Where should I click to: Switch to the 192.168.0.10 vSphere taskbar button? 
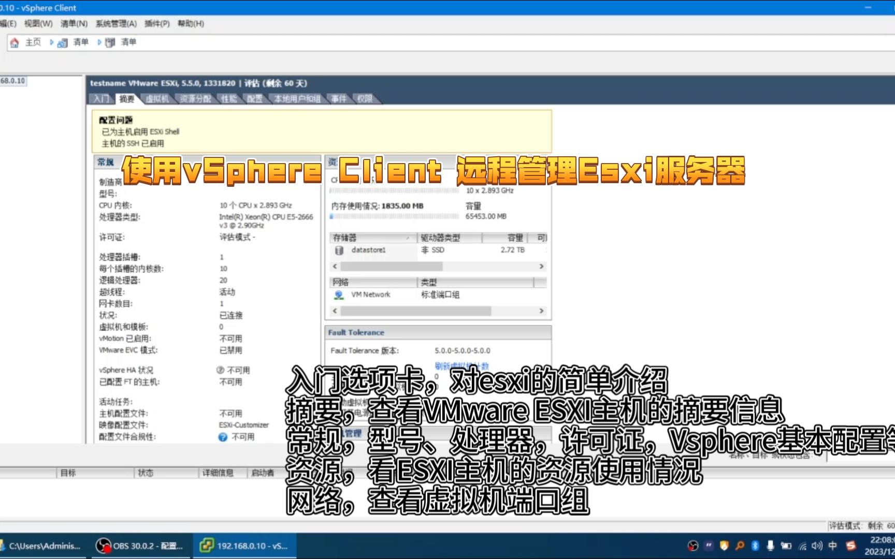[x=244, y=546]
